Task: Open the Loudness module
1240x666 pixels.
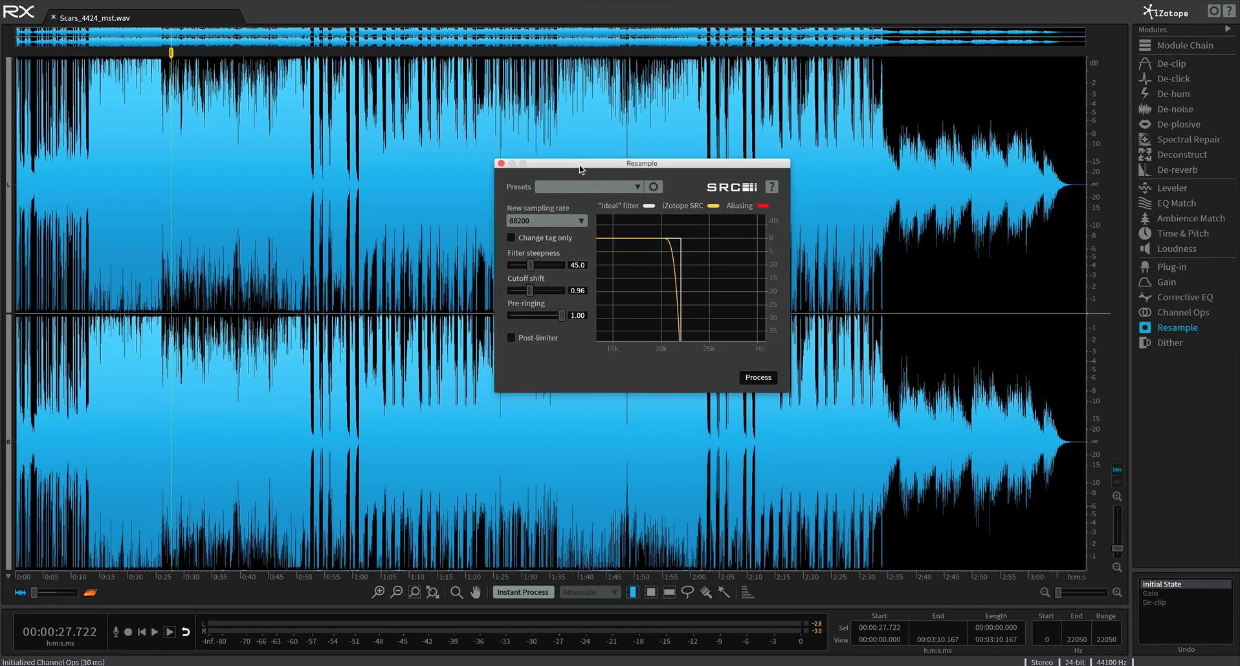Action: pyautogui.click(x=1177, y=249)
